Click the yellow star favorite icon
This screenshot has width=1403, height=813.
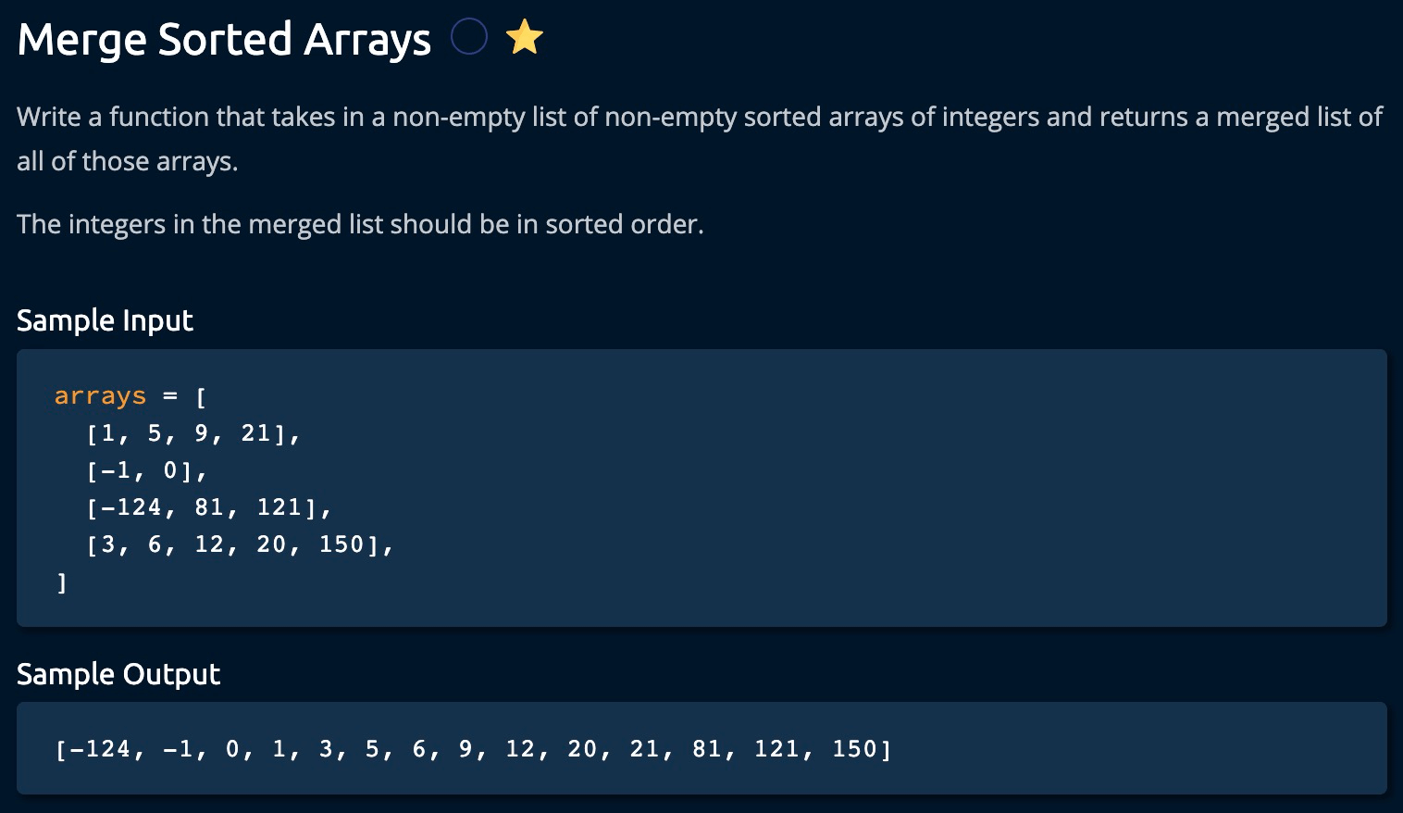[x=524, y=39]
